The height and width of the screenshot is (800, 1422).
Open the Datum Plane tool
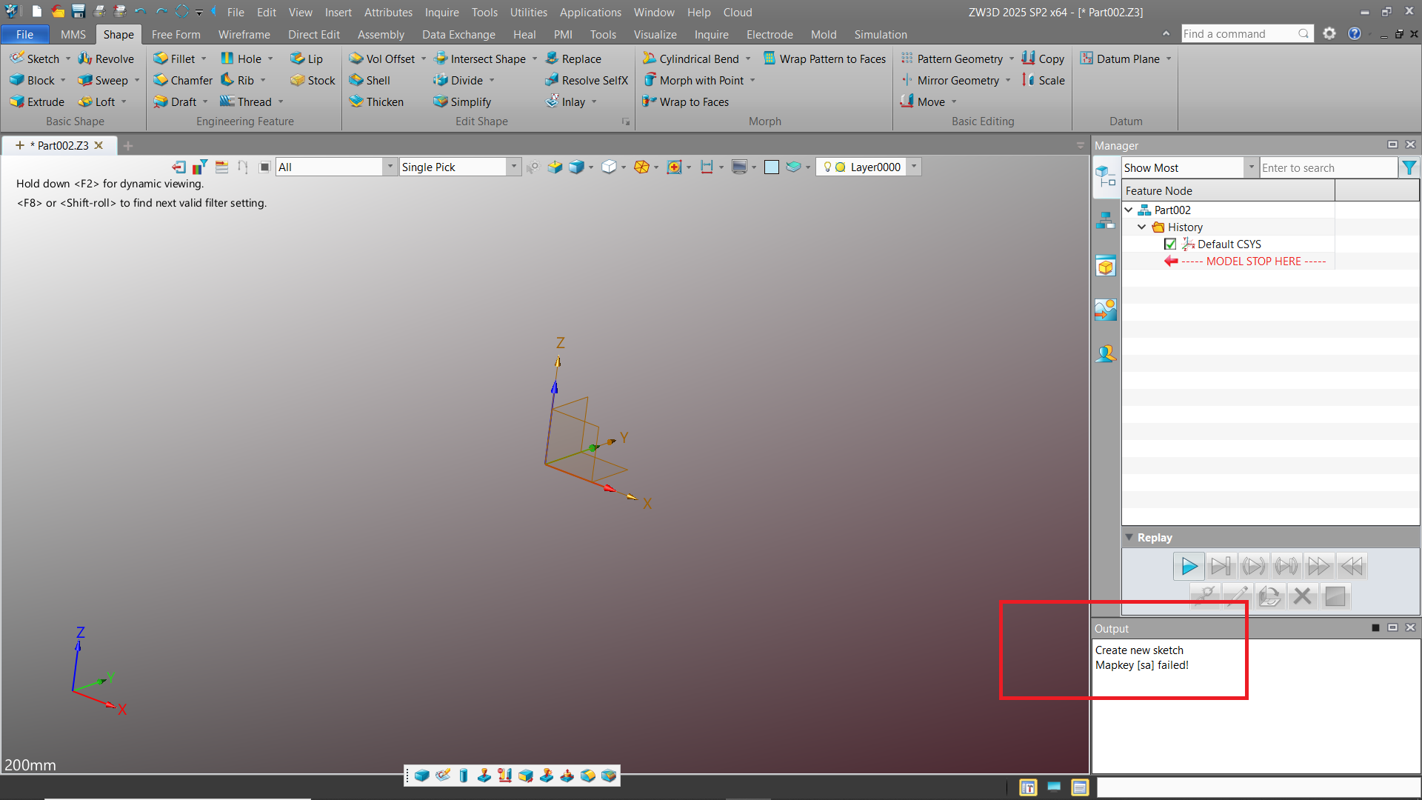pyautogui.click(x=1120, y=59)
